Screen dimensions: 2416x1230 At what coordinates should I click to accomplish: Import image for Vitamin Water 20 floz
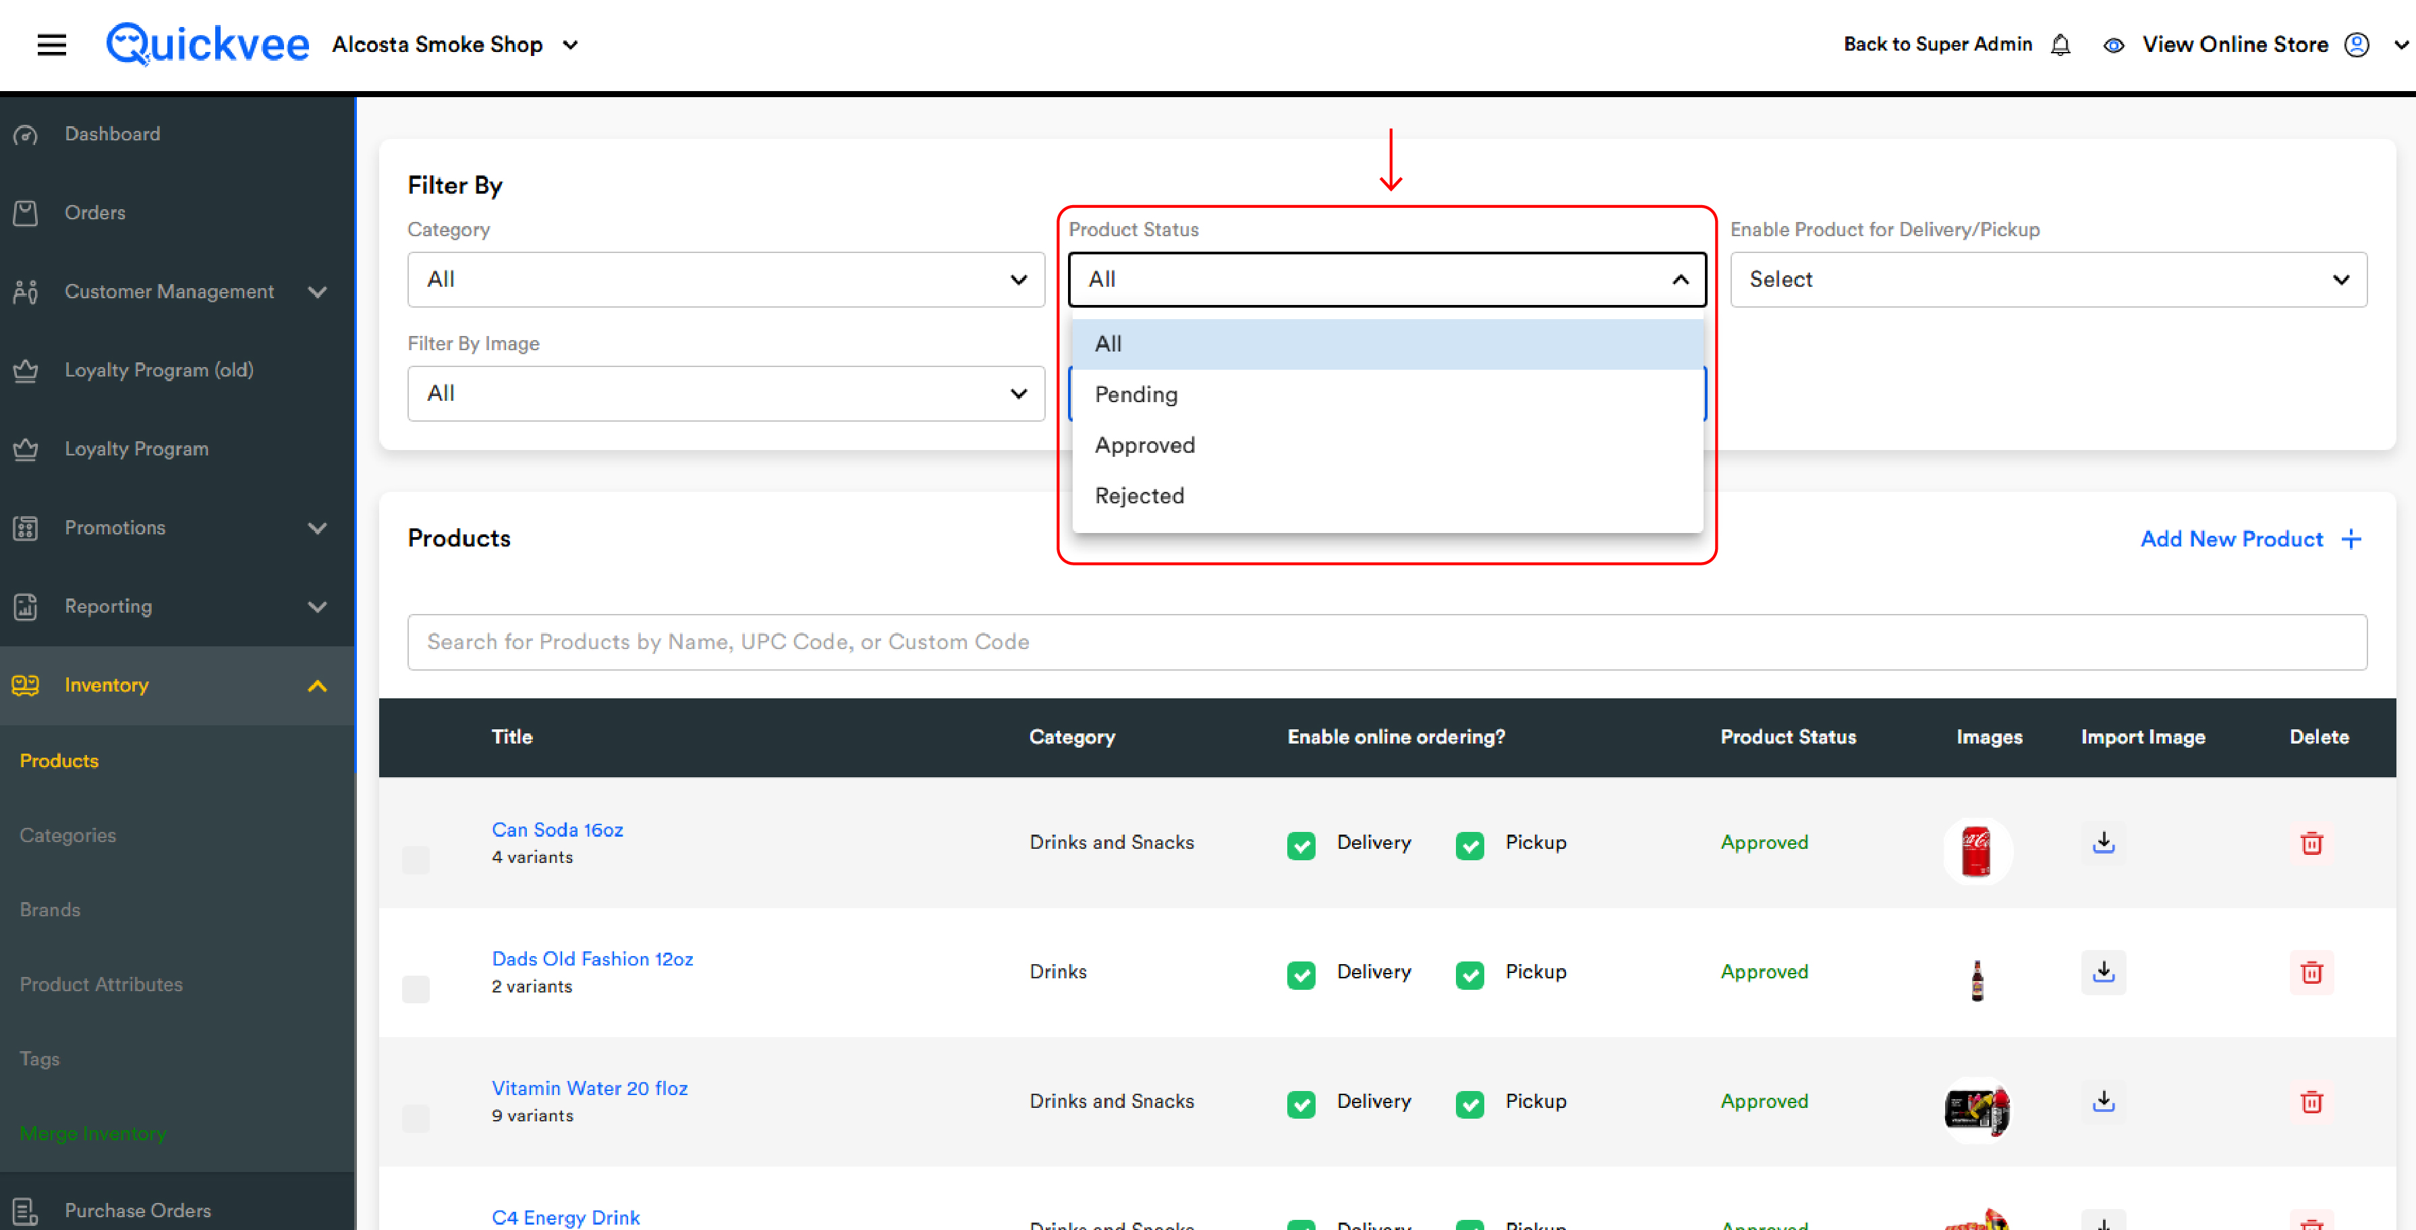[x=2103, y=1100]
